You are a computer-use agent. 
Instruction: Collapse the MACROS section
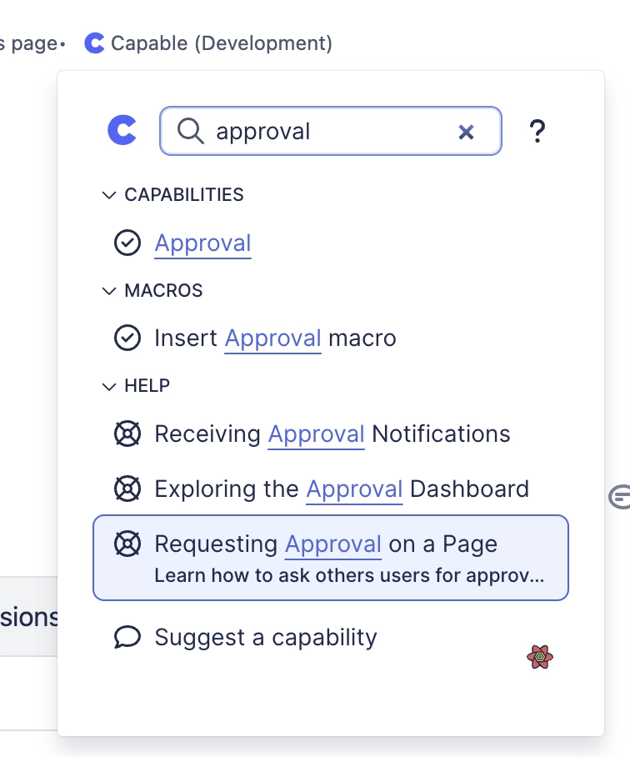tap(108, 290)
